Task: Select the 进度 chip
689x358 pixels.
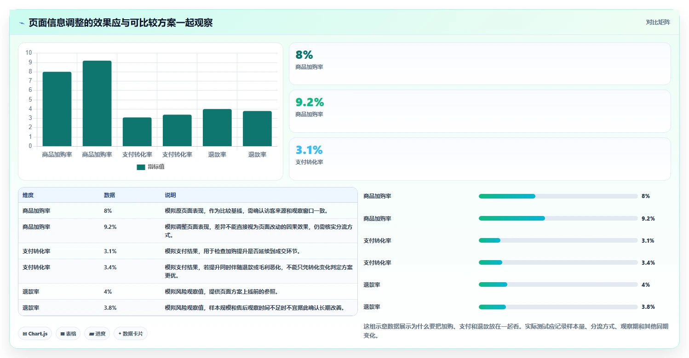Action: tap(97, 334)
